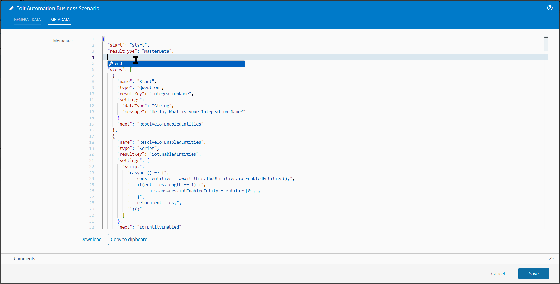Cancel editing the scenario
This screenshot has width=560, height=284.
pyautogui.click(x=498, y=274)
